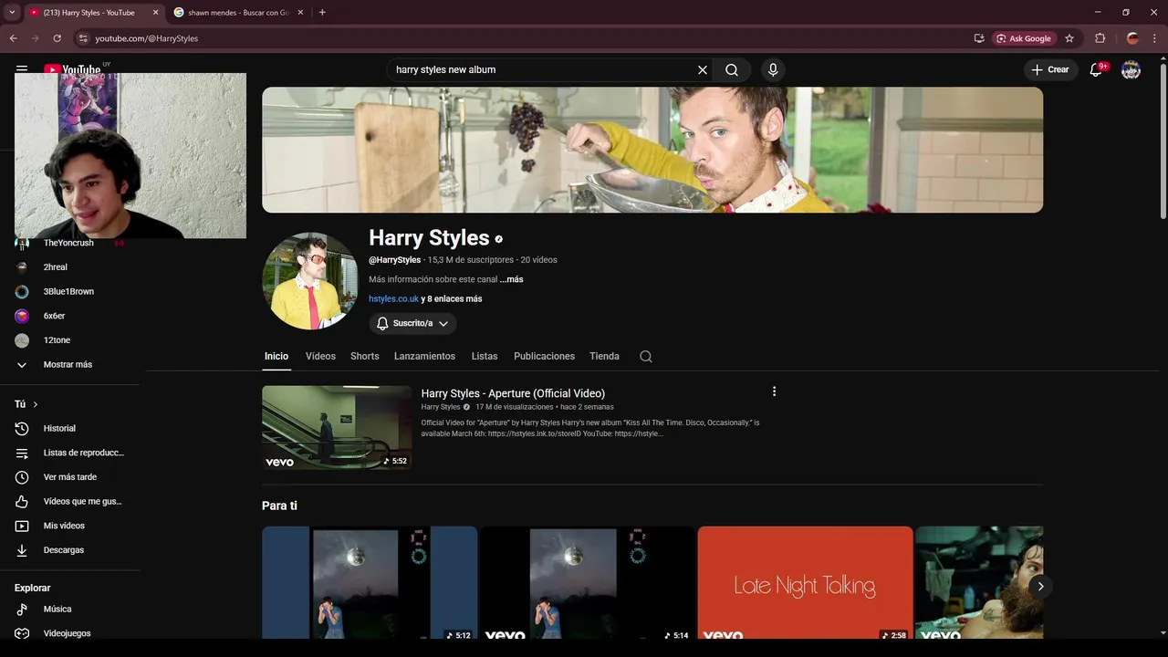Open Videojuegos under Explorar
The image size is (1168, 657).
click(x=67, y=633)
